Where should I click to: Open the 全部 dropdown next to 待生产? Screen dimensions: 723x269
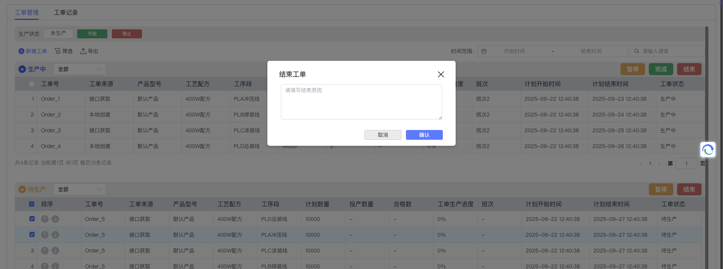pyautogui.click(x=79, y=189)
